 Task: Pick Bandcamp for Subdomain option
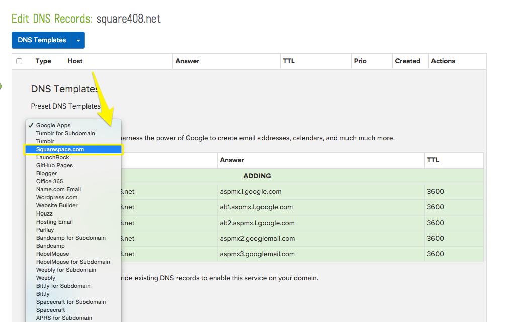(71, 238)
